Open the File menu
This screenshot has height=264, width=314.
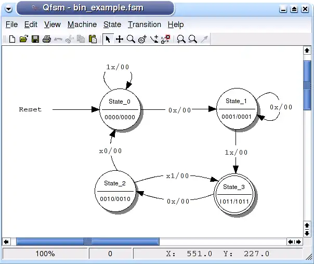click(11, 24)
